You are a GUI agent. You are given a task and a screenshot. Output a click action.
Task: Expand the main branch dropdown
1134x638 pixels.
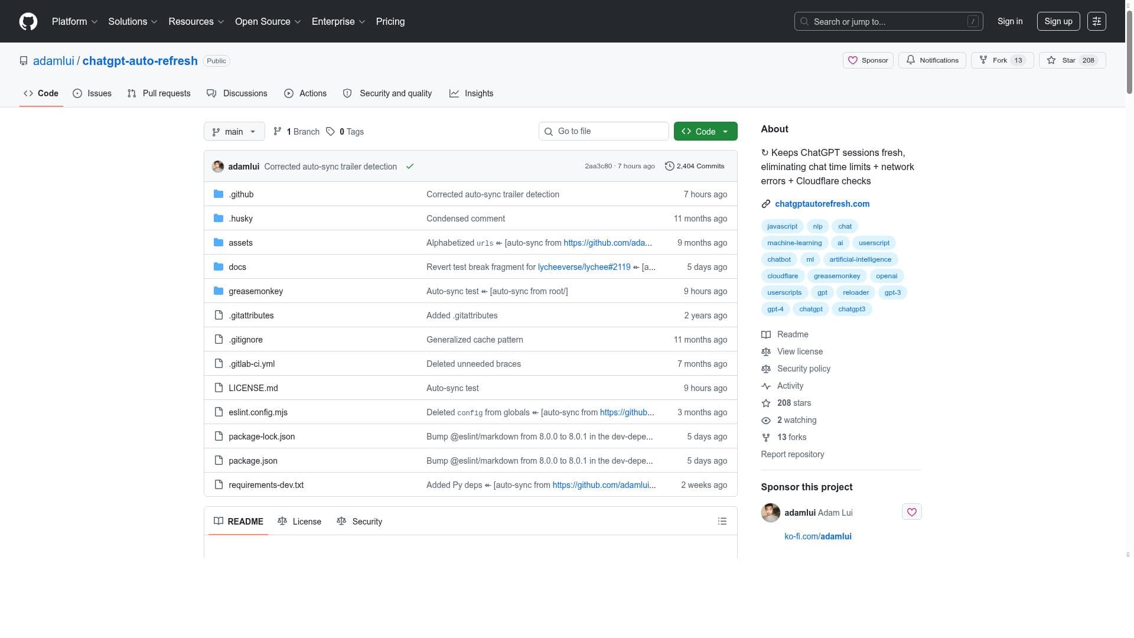tap(234, 132)
